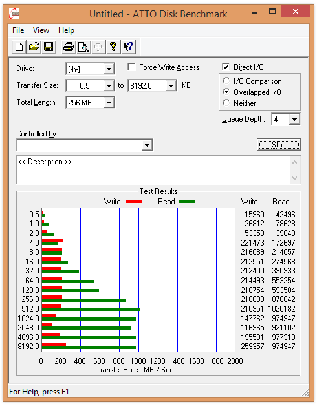This screenshot has height=406, width=317.
Task: Click Description scrollbar down arrow
Action: [295, 178]
